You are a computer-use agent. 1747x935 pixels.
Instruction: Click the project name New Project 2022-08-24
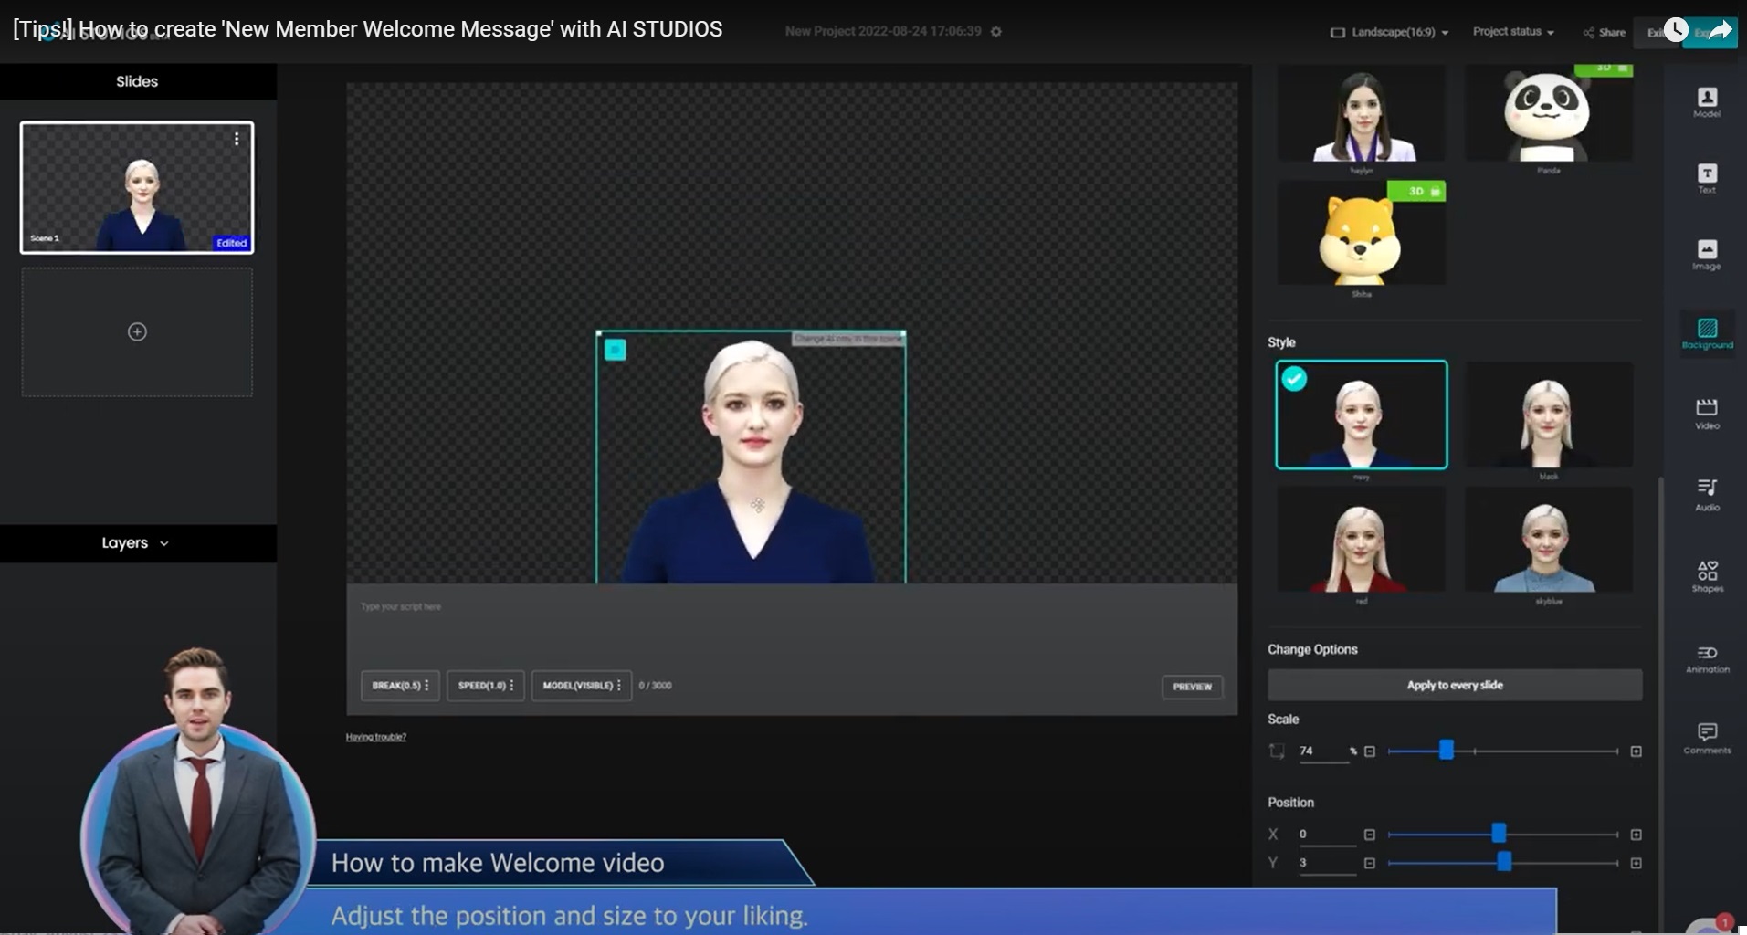coord(883,31)
